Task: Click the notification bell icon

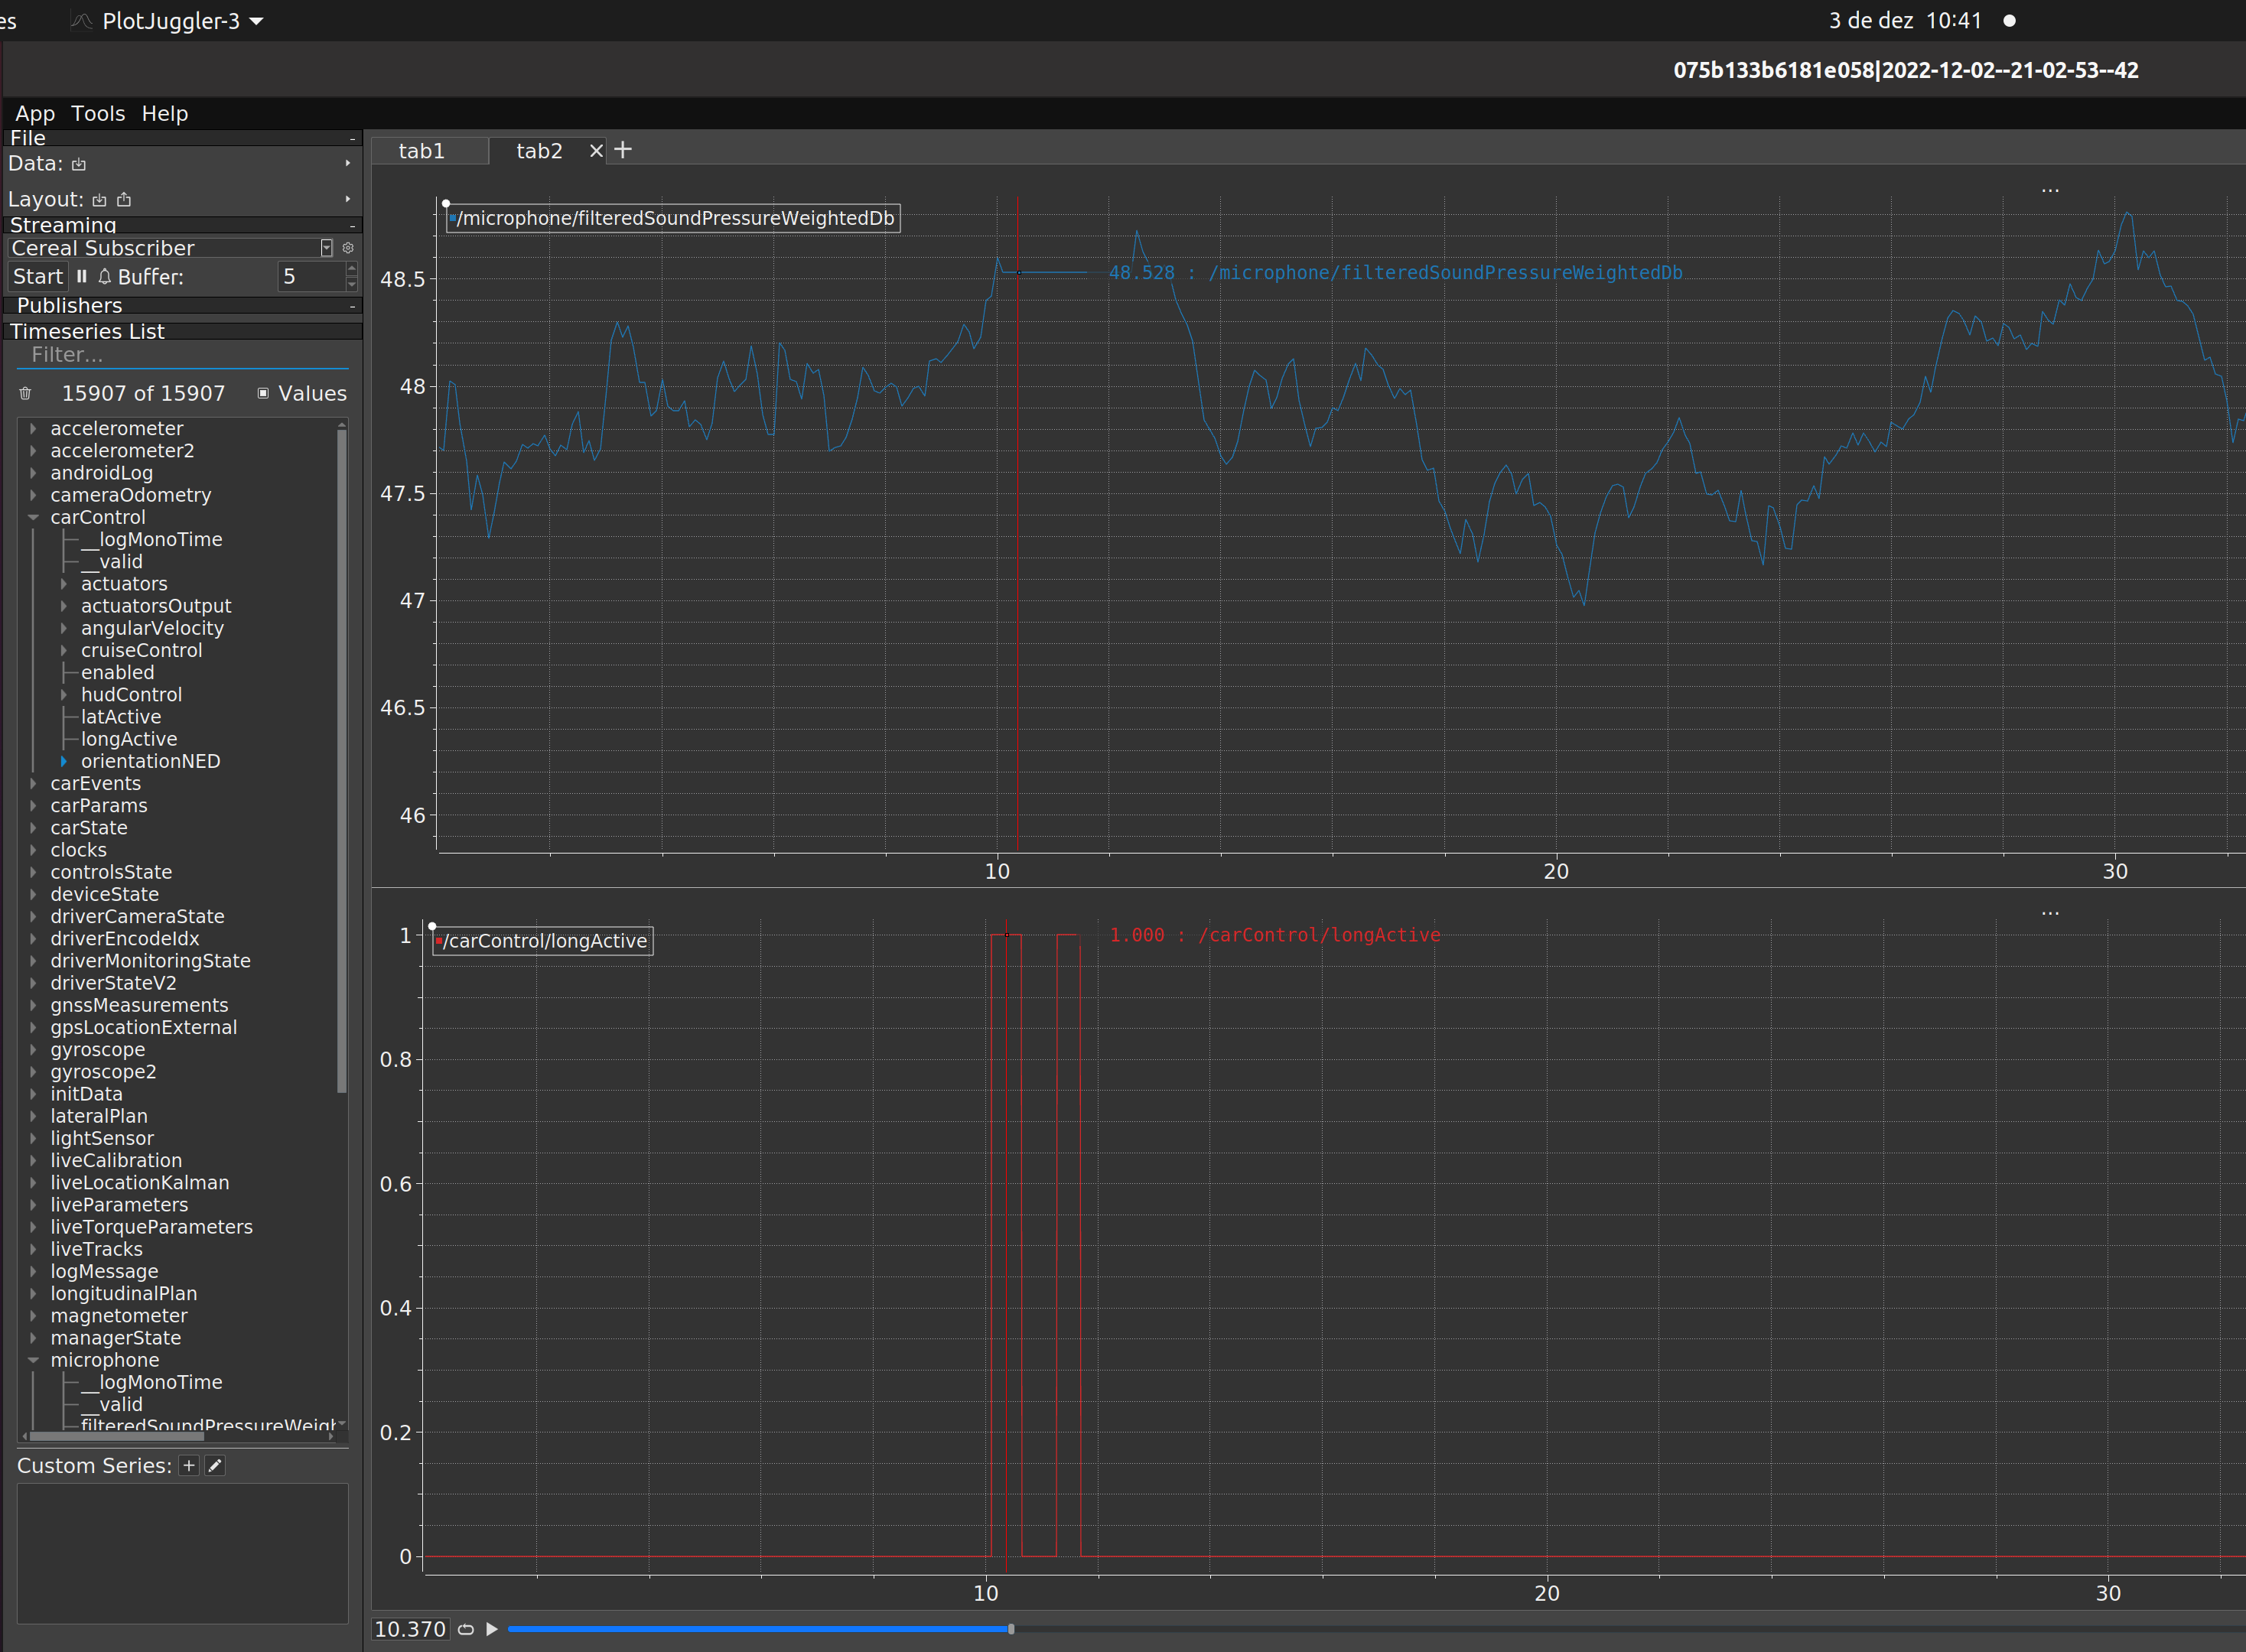Action: [104, 277]
